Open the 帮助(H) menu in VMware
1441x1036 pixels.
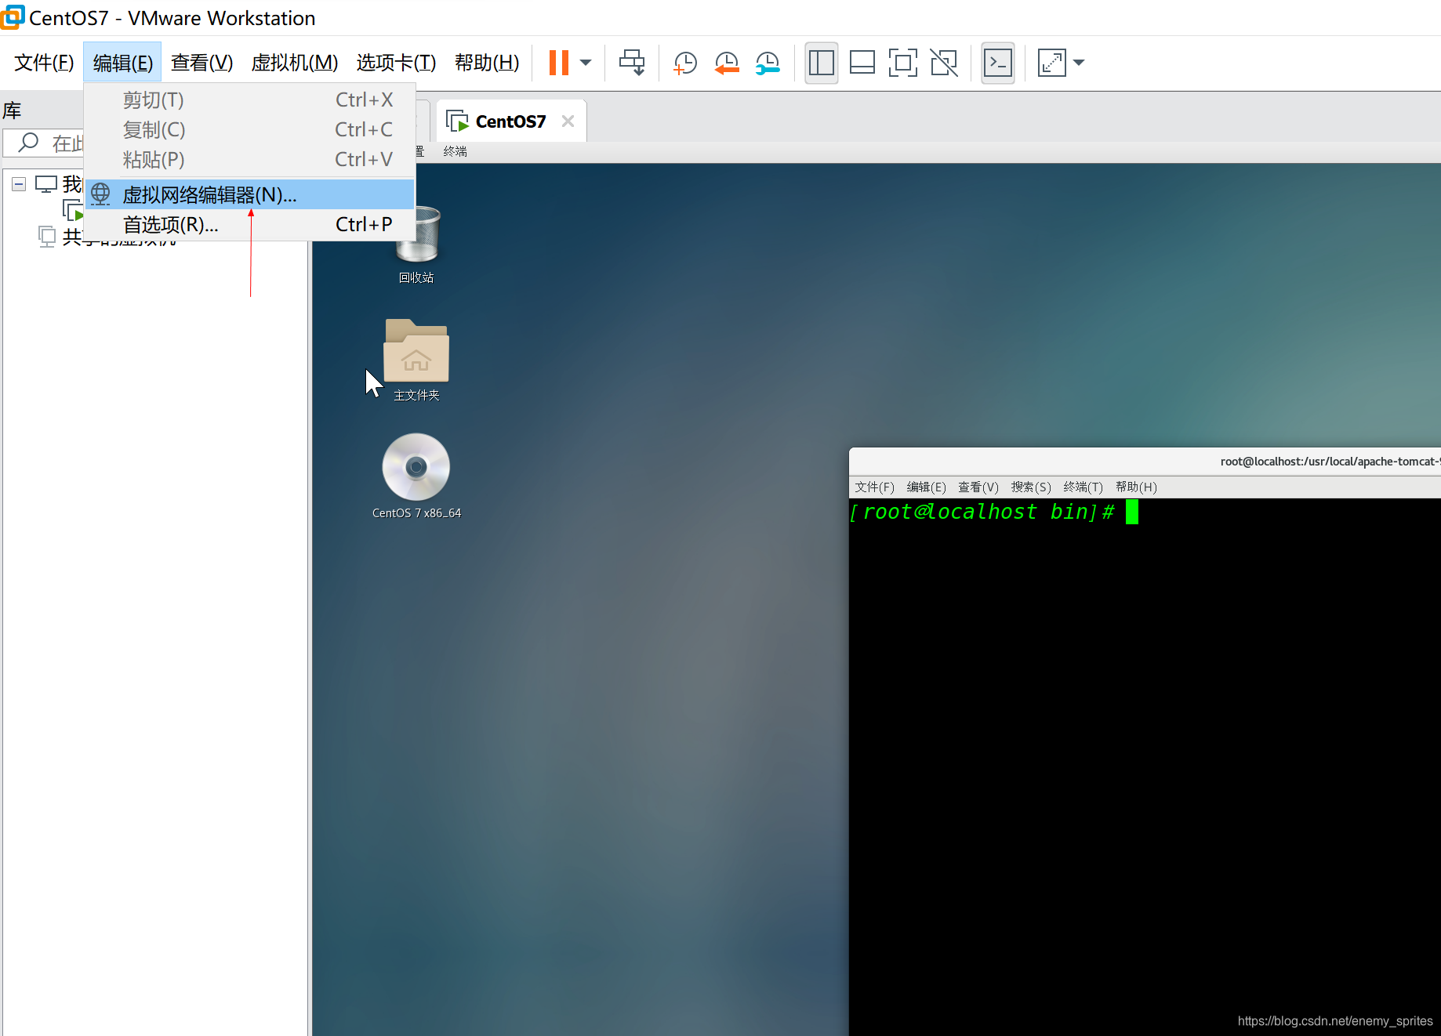point(487,63)
